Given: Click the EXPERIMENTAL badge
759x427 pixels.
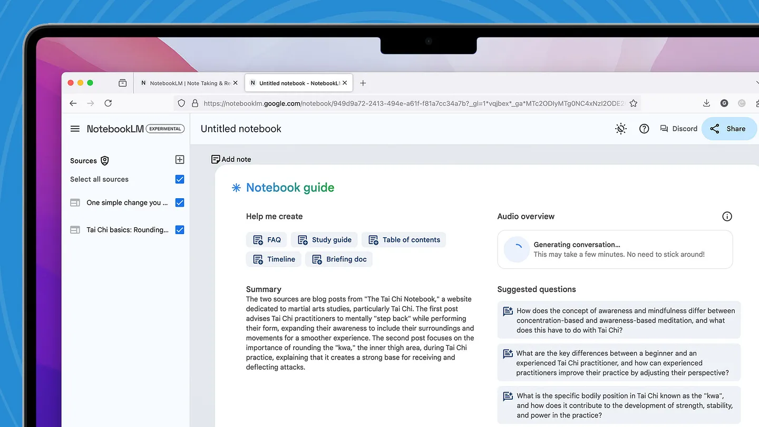Looking at the screenshot, I should (x=165, y=129).
